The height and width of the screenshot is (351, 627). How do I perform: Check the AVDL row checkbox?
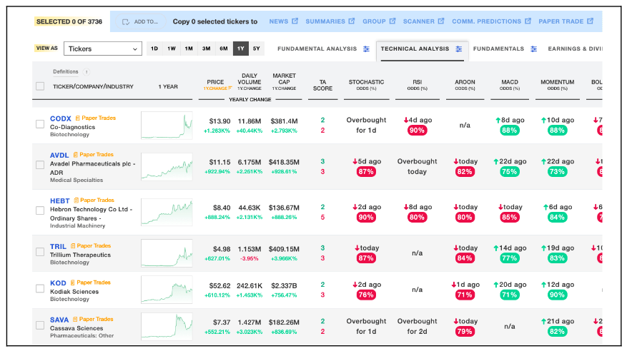[x=40, y=165]
